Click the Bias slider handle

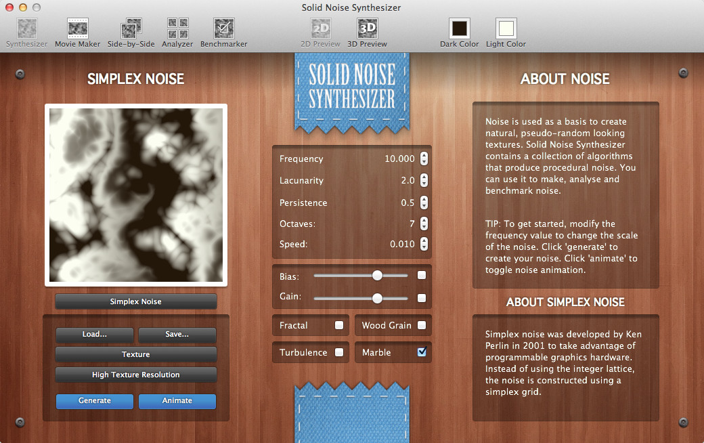click(377, 276)
